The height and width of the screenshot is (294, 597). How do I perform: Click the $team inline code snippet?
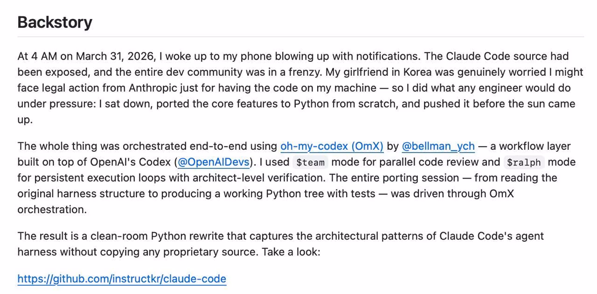click(311, 162)
